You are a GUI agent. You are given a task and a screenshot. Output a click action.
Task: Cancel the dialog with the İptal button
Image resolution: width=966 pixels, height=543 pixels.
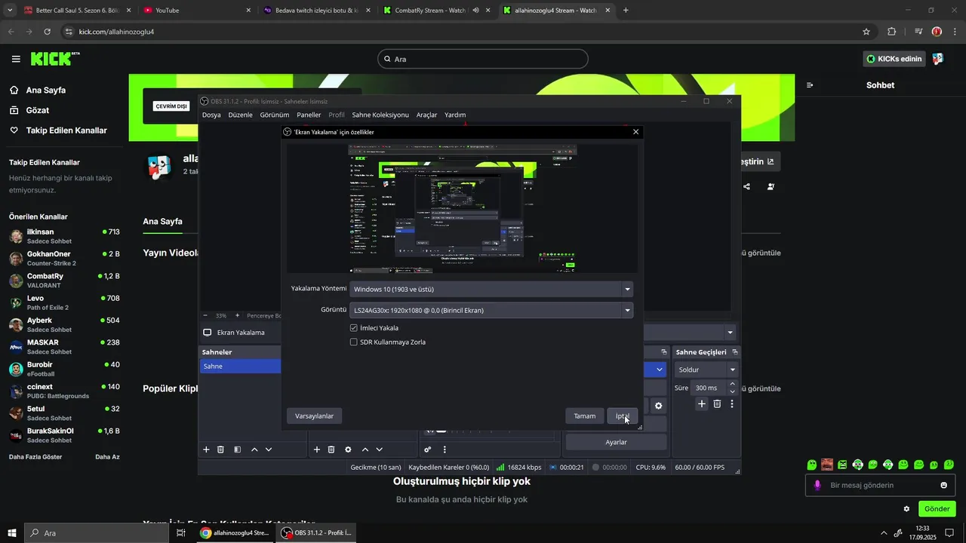click(x=623, y=416)
